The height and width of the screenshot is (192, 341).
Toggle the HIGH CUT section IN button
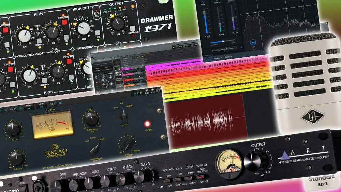(x=98, y=33)
